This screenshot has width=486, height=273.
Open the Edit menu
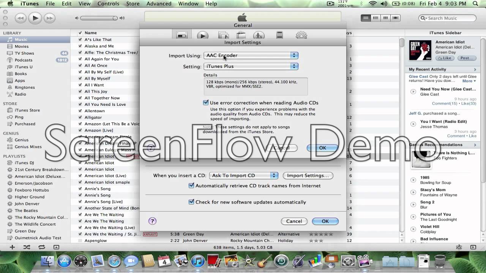point(67,4)
